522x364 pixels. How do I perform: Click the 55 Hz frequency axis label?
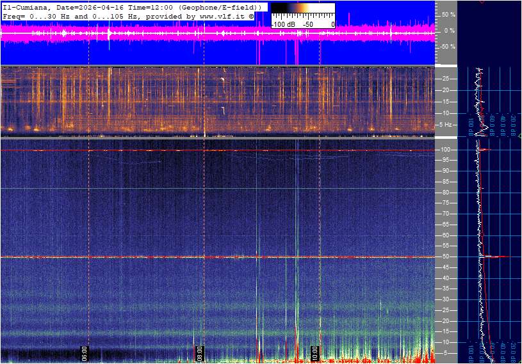(x=445, y=246)
